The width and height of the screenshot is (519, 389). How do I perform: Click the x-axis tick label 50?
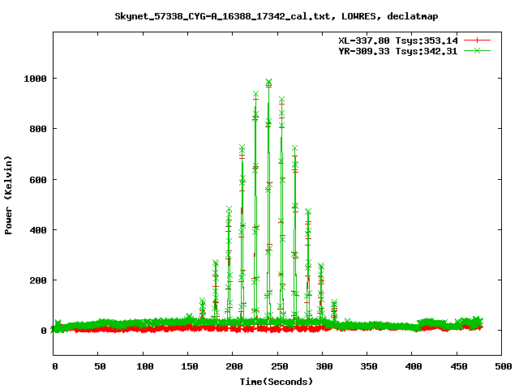click(x=100, y=366)
